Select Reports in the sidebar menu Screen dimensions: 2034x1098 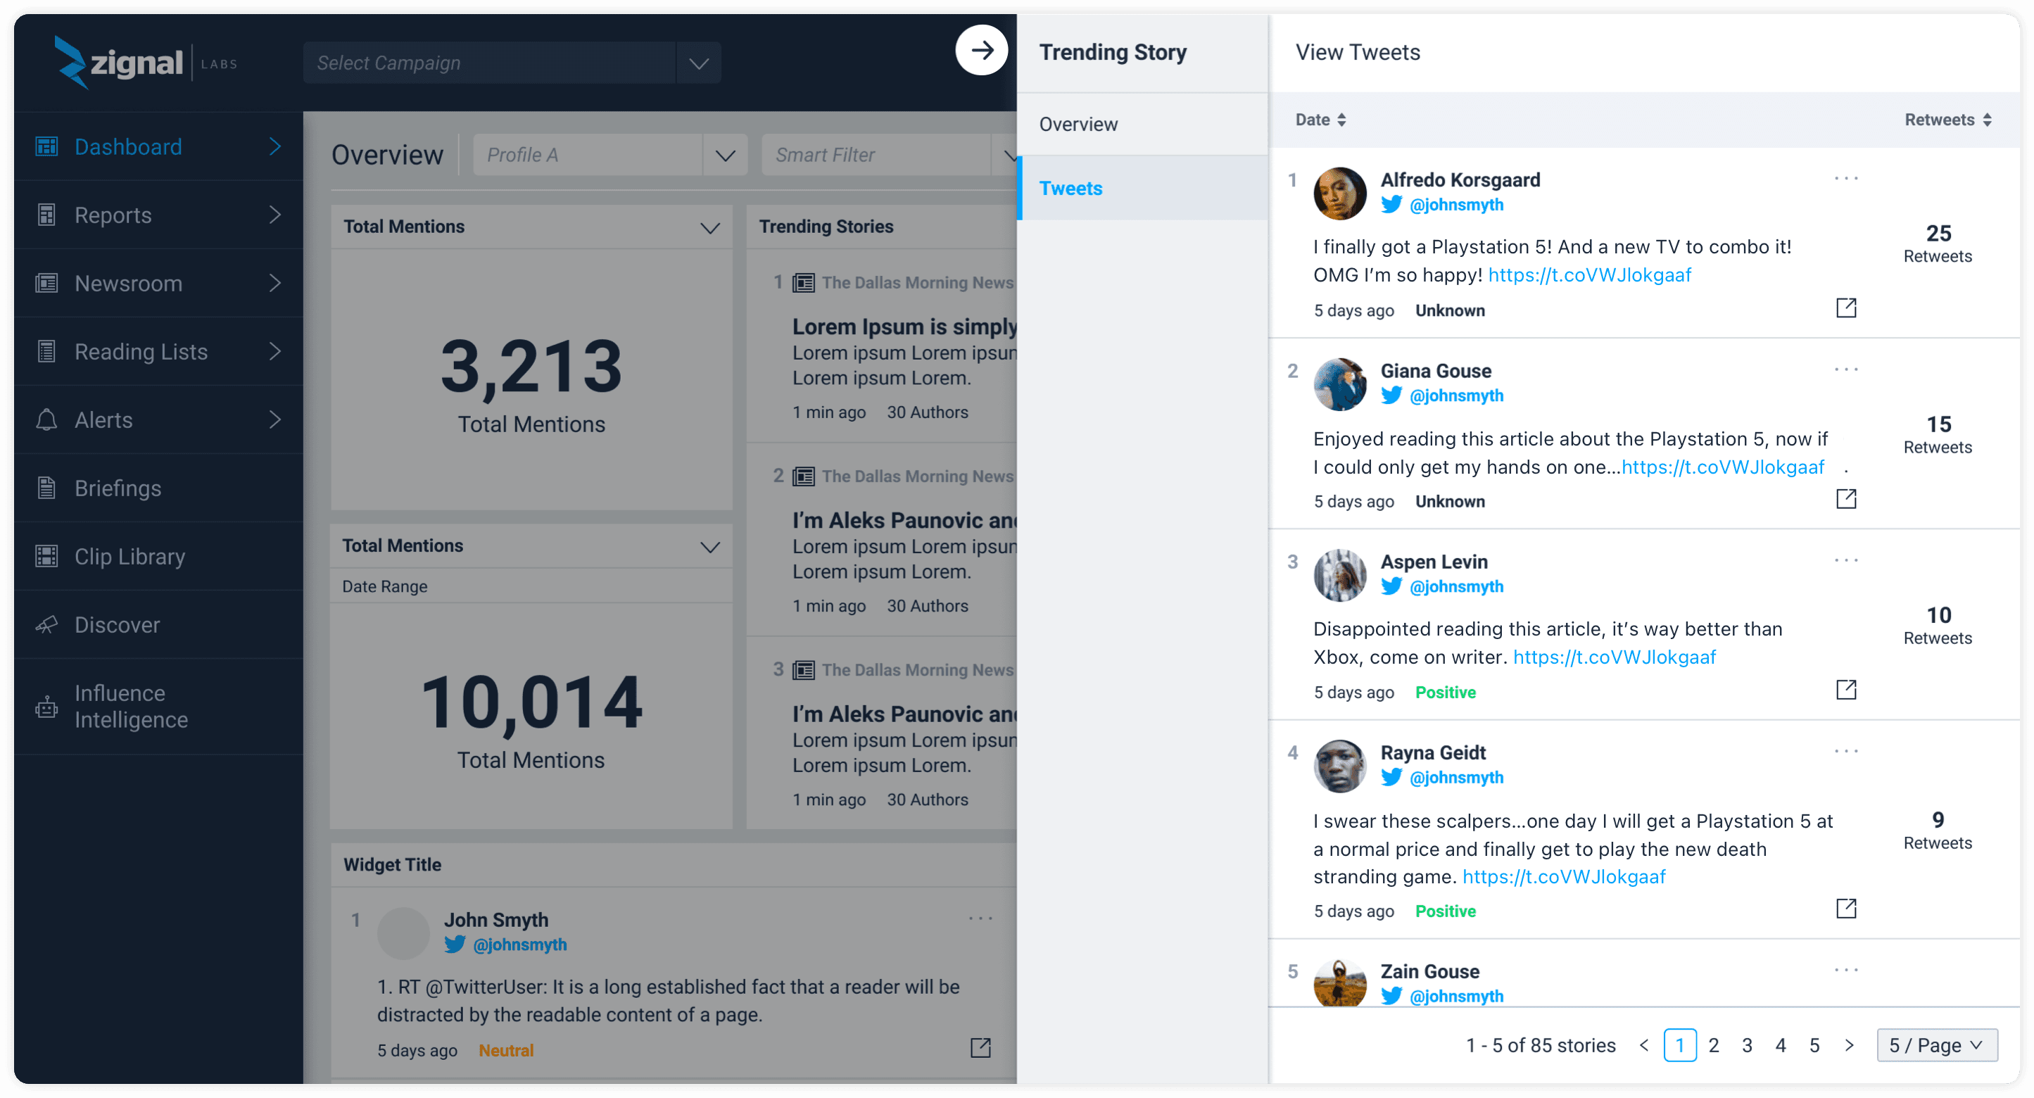pyautogui.click(x=113, y=215)
